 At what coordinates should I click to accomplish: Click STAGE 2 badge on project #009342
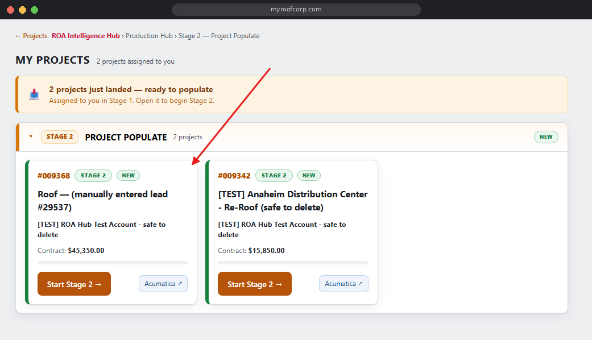click(x=274, y=176)
